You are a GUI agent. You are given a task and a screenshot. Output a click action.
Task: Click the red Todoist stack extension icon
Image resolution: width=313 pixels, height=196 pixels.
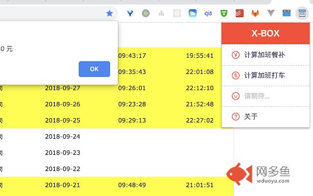point(240,13)
